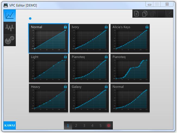The image size is (177, 133).
Task: Click the lock icon on locked Pianoteq preset
Action: tap(106, 57)
